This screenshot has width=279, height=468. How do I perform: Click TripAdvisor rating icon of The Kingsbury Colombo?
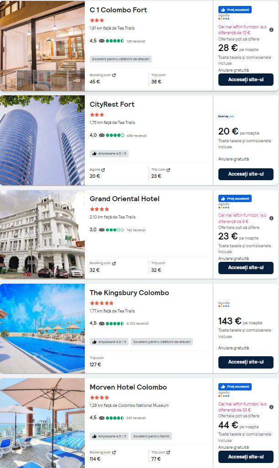(x=102, y=323)
